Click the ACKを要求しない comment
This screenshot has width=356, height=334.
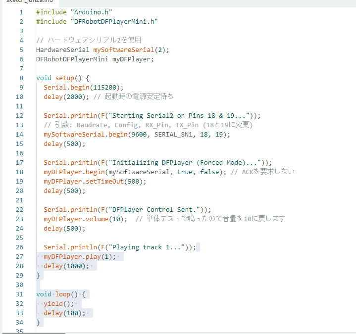tap(263, 172)
